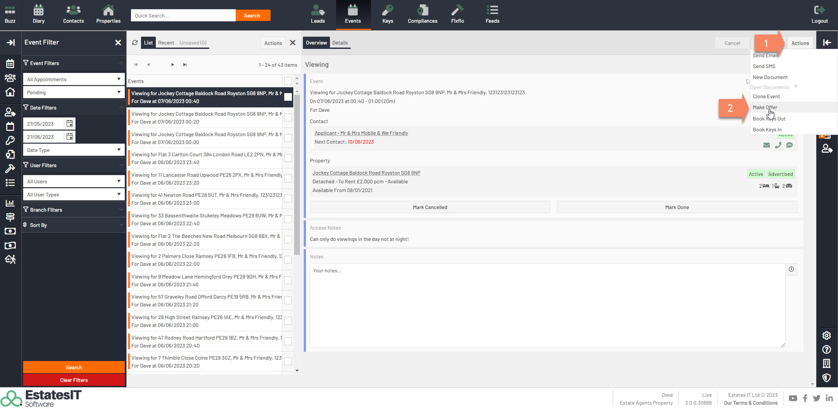
Task: Open the settings gear in right sidebar
Action: click(x=826, y=335)
